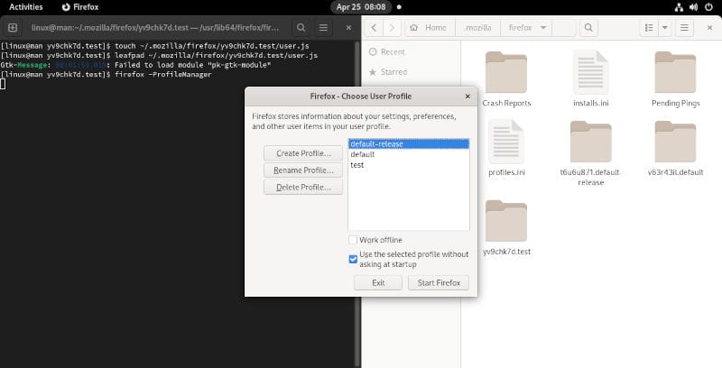
Task: Close the terminal window
Action: [x=348, y=28]
